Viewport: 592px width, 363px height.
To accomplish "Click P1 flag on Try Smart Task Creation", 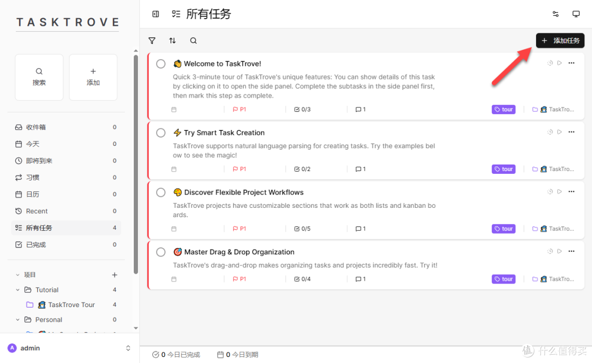I will click(240, 169).
